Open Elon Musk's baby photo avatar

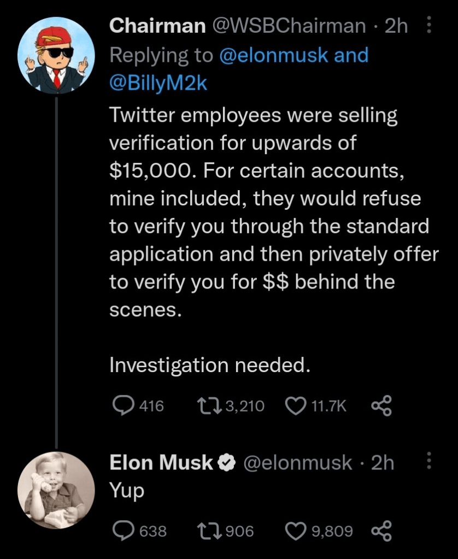(56, 490)
